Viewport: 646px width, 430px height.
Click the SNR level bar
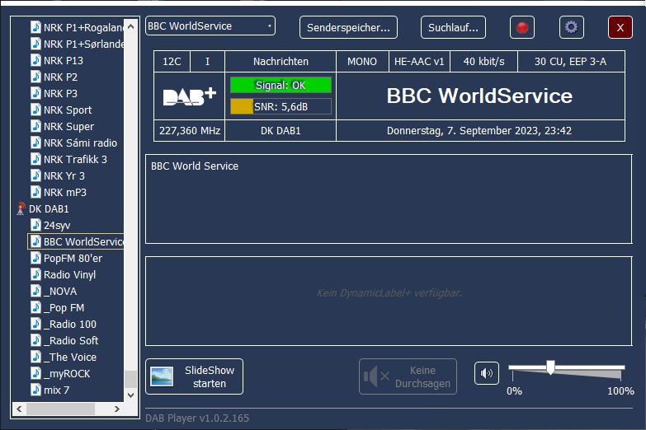click(281, 106)
